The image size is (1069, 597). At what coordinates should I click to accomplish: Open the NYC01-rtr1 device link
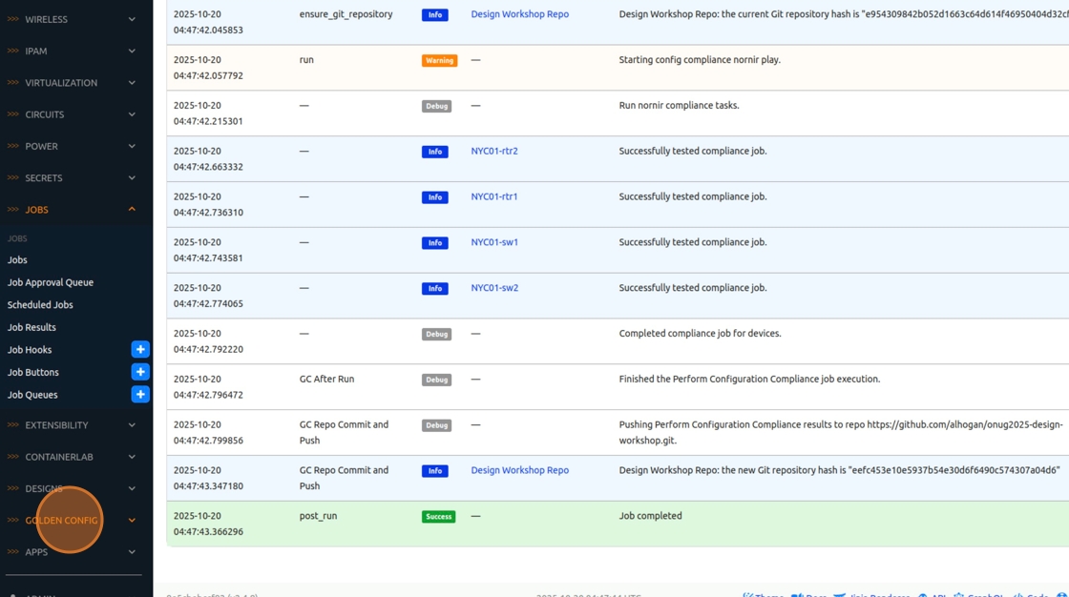click(x=494, y=196)
